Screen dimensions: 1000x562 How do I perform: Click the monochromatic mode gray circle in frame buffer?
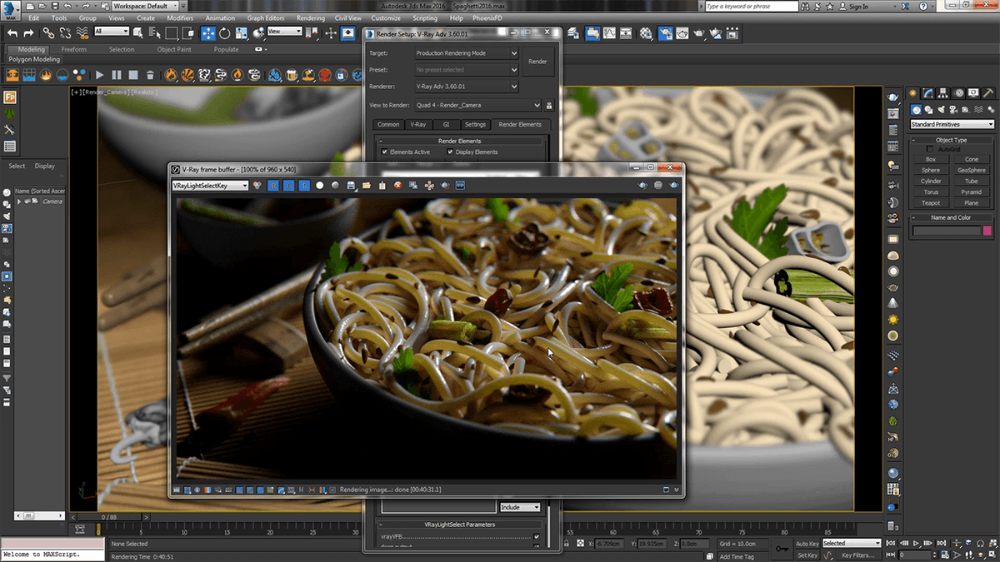pos(335,185)
